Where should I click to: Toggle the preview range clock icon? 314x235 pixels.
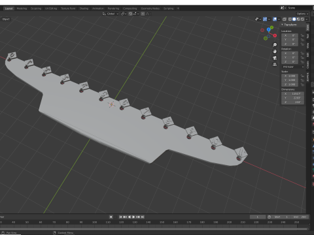(x=270, y=217)
